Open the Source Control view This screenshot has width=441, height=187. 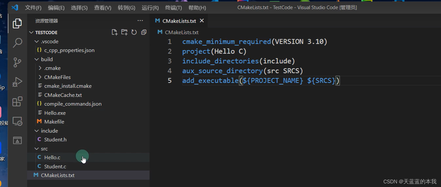click(x=17, y=63)
